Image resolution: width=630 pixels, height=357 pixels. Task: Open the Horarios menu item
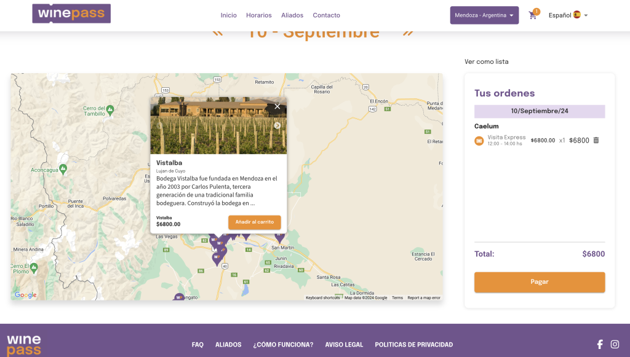[258, 15]
